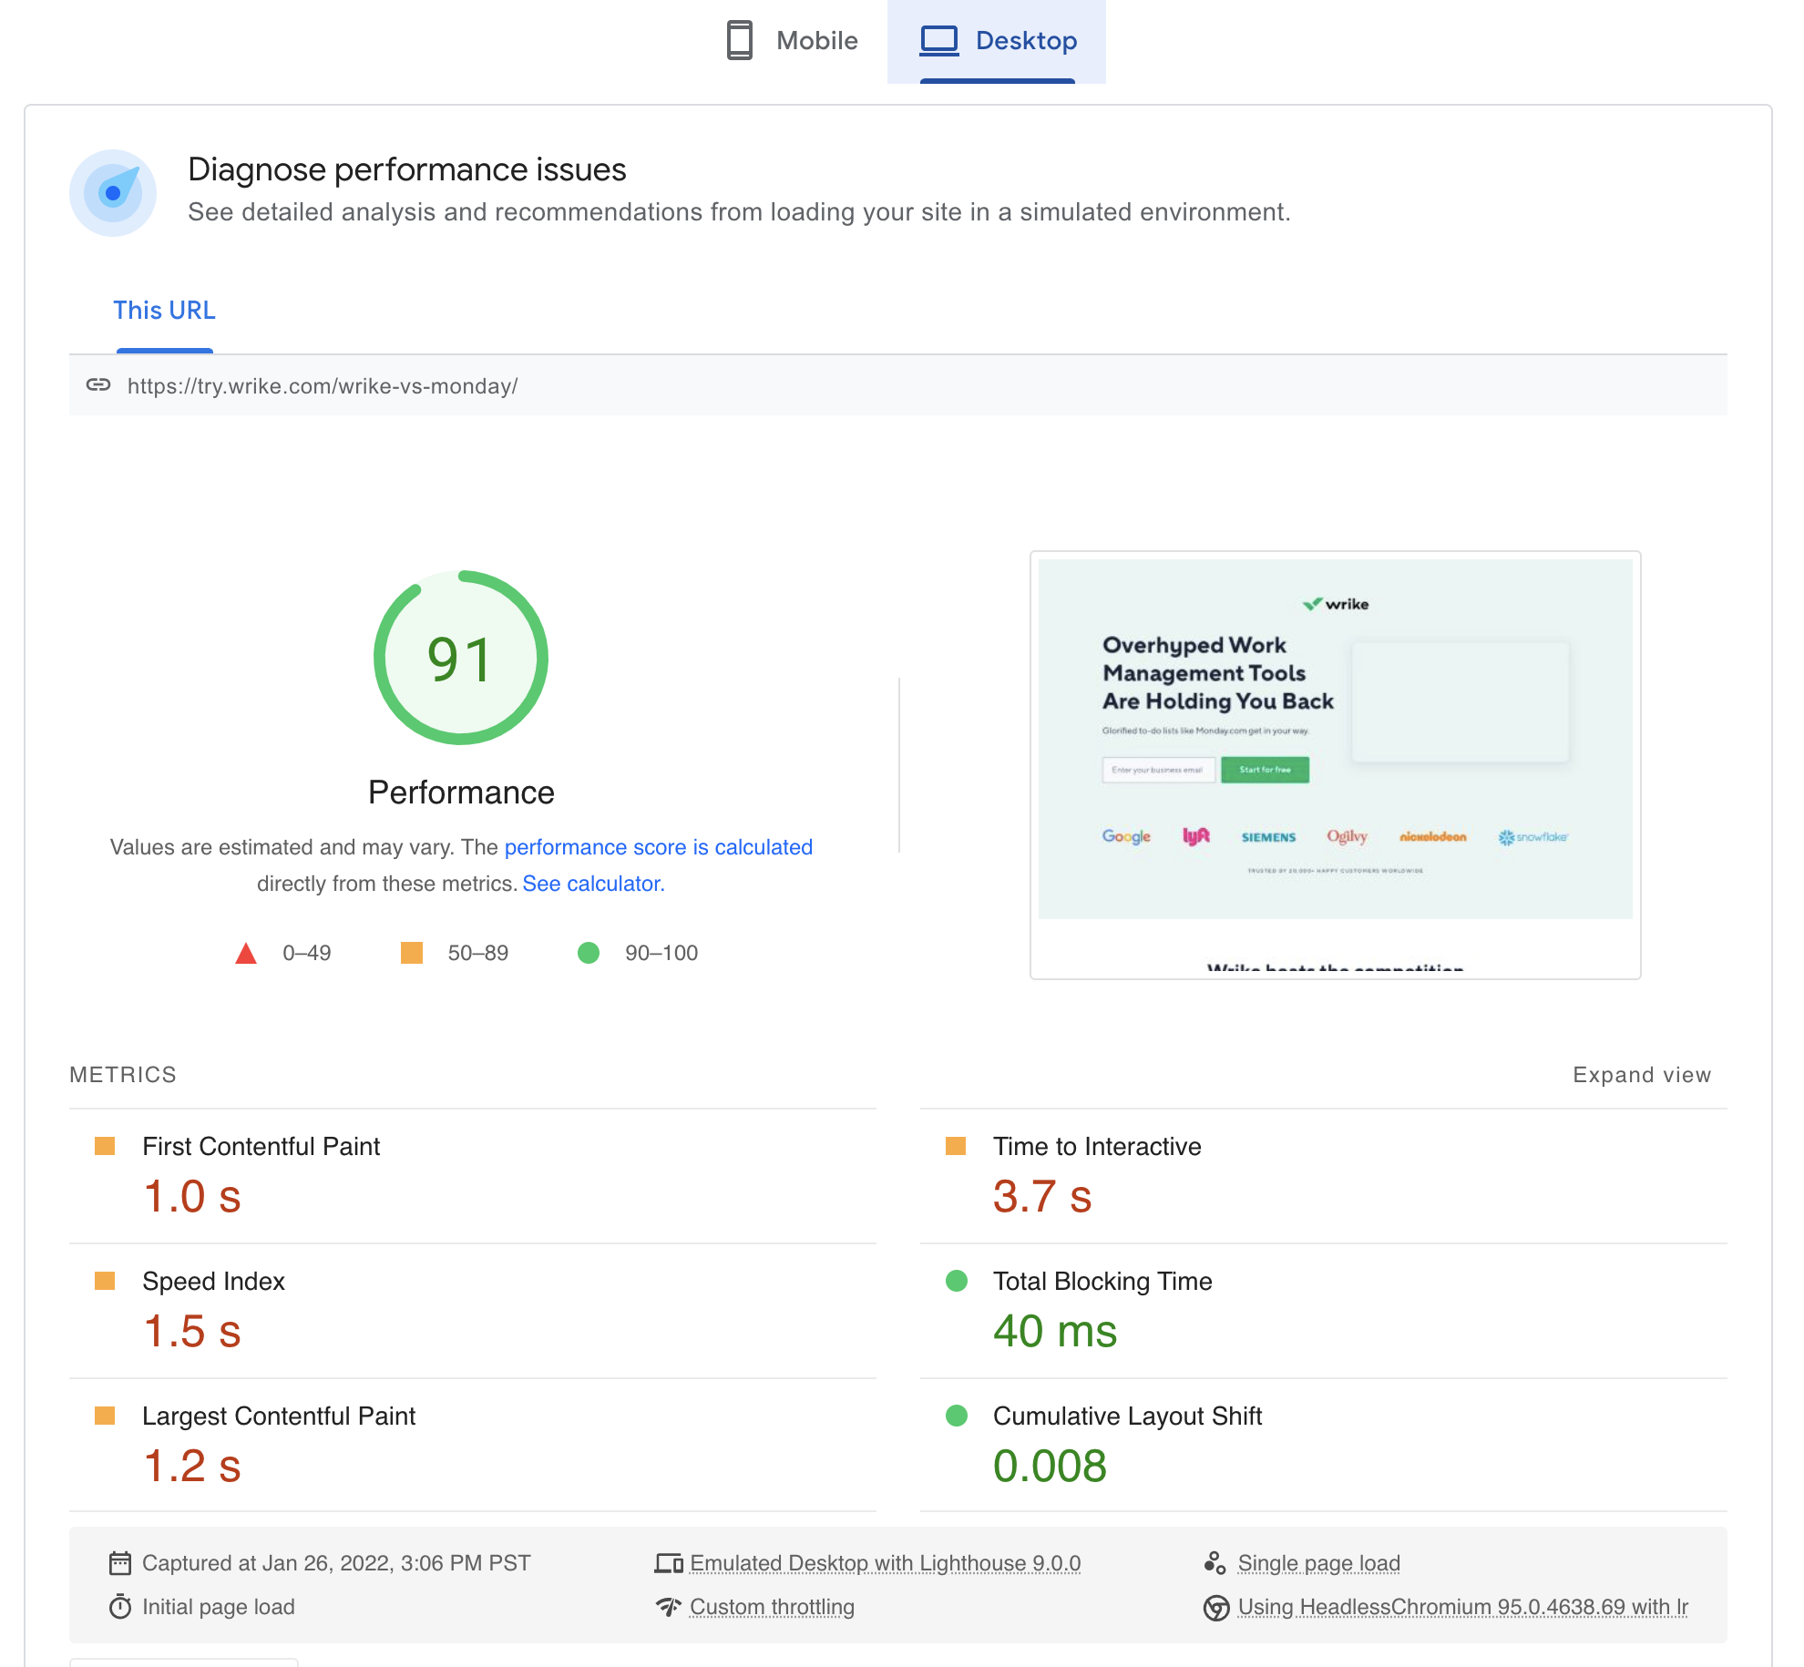Click the link chain icon beside URL
Image resolution: width=1804 pixels, height=1667 pixels.
point(98,385)
